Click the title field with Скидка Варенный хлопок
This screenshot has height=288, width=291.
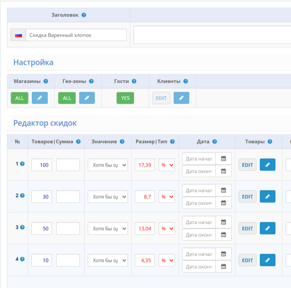[x=76, y=35]
